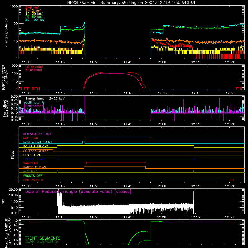Select the 'HI channel' legend label
Screen dimensions: 248x248
[33, 70]
